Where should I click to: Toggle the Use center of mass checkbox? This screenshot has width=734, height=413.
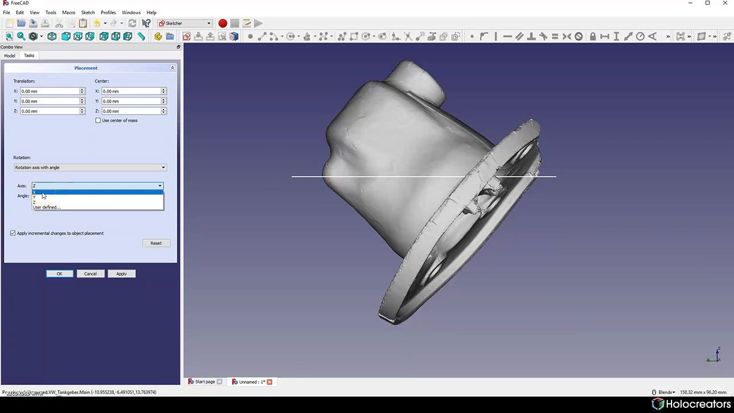tap(98, 120)
